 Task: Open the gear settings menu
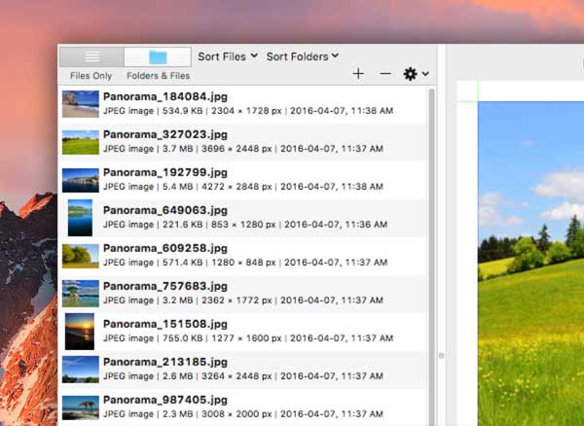coord(410,74)
